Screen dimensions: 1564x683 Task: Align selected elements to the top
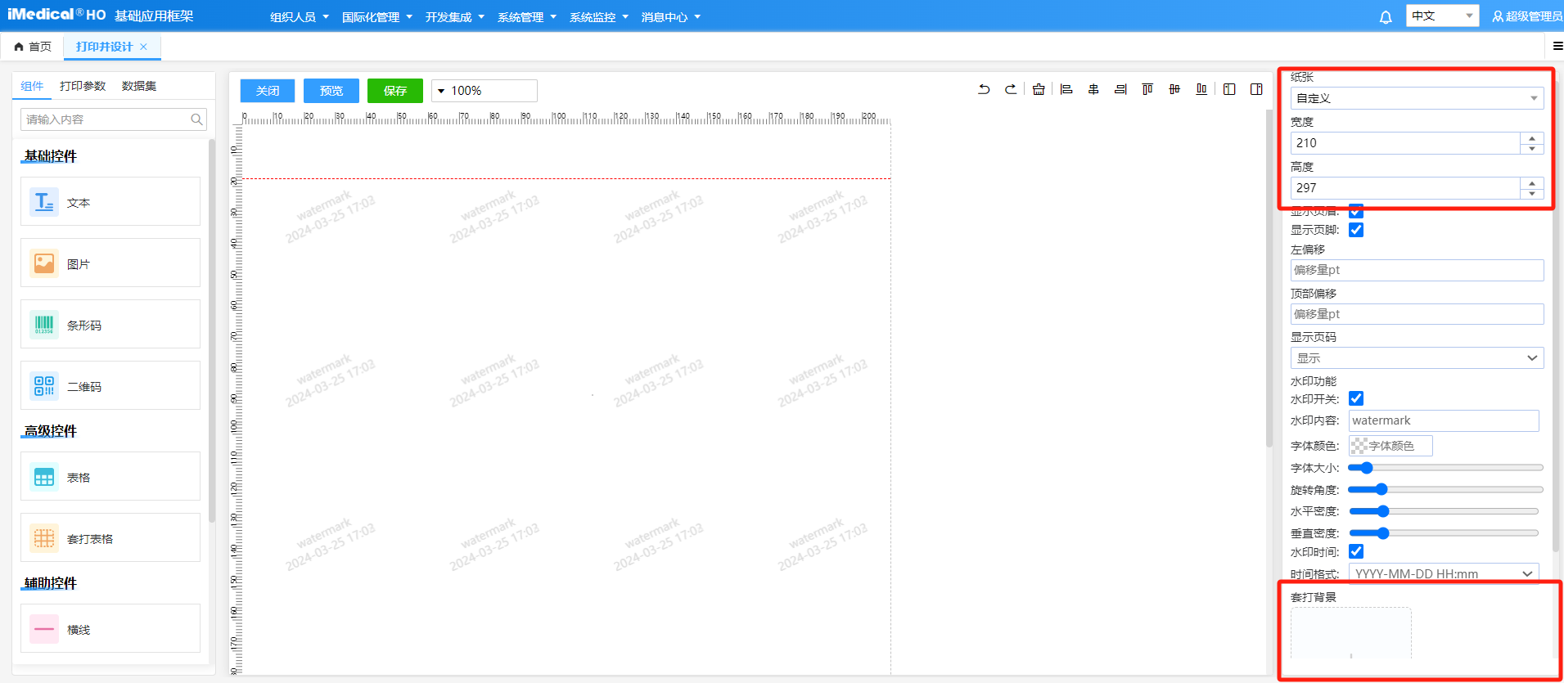1147,89
